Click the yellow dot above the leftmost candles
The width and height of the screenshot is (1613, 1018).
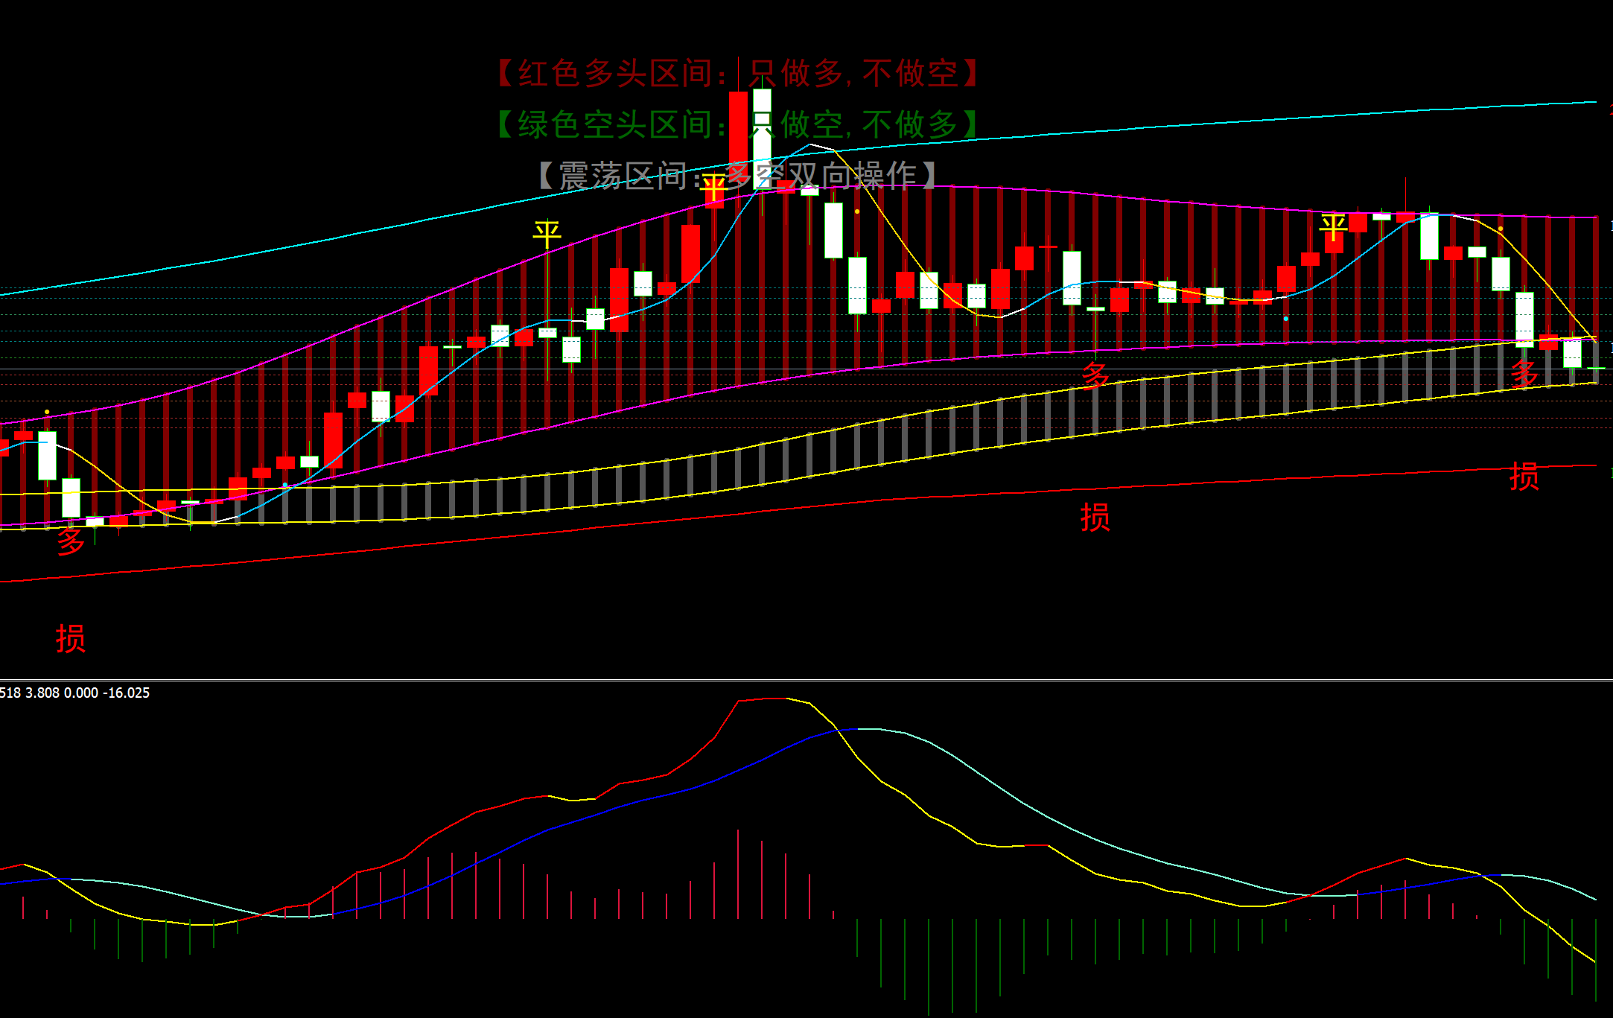[47, 412]
